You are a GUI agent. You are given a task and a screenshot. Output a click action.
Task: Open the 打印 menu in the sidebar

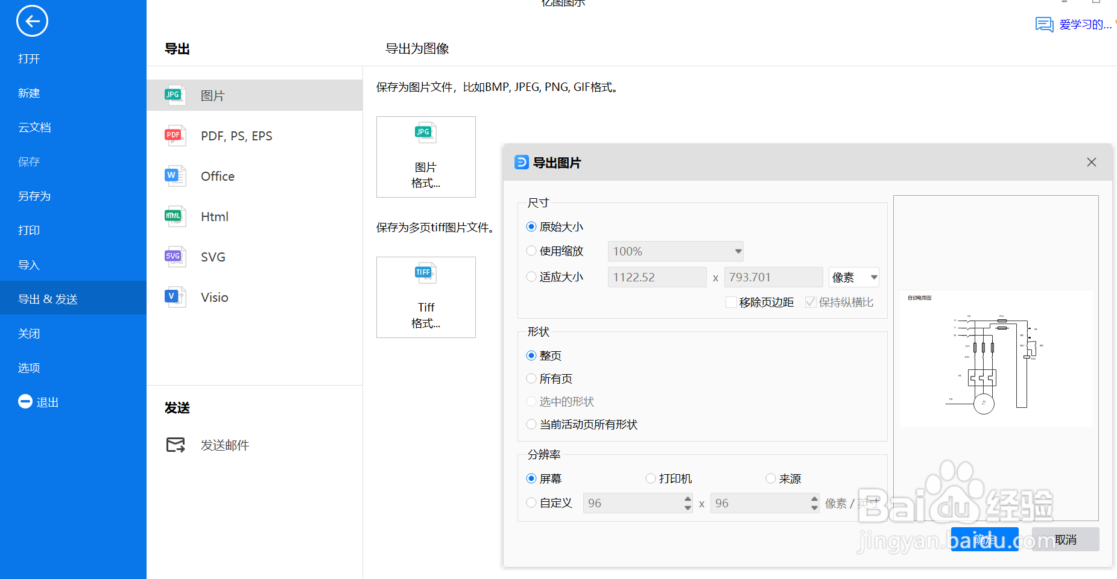[x=29, y=230]
